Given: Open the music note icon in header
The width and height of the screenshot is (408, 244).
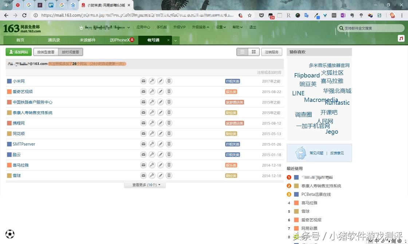Looking at the screenshot, I should click(401, 38).
